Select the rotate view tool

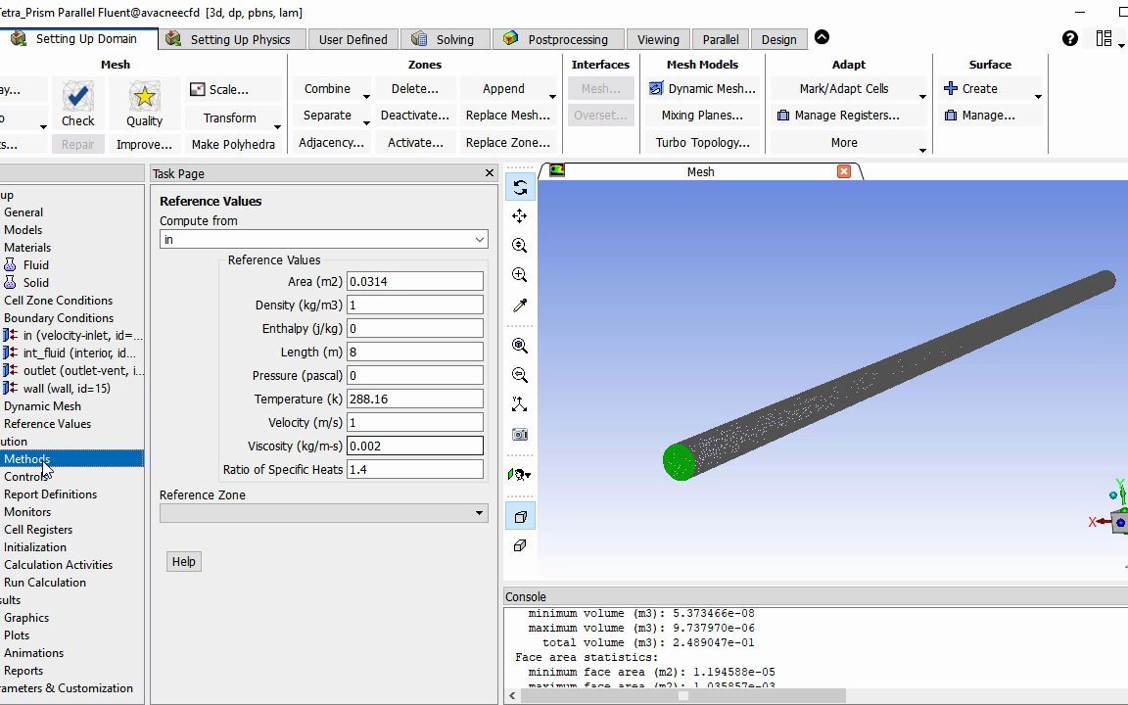coord(519,186)
